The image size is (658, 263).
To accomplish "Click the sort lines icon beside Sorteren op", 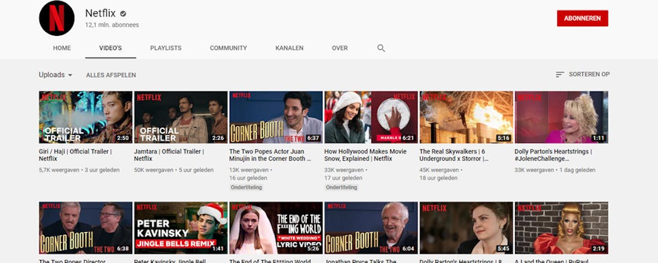I will [560, 74].
